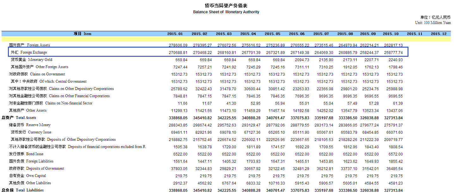Screen dimensions: 454x194
Task: Select Deposits of Government value 37803.05
Action: [179, 168]
